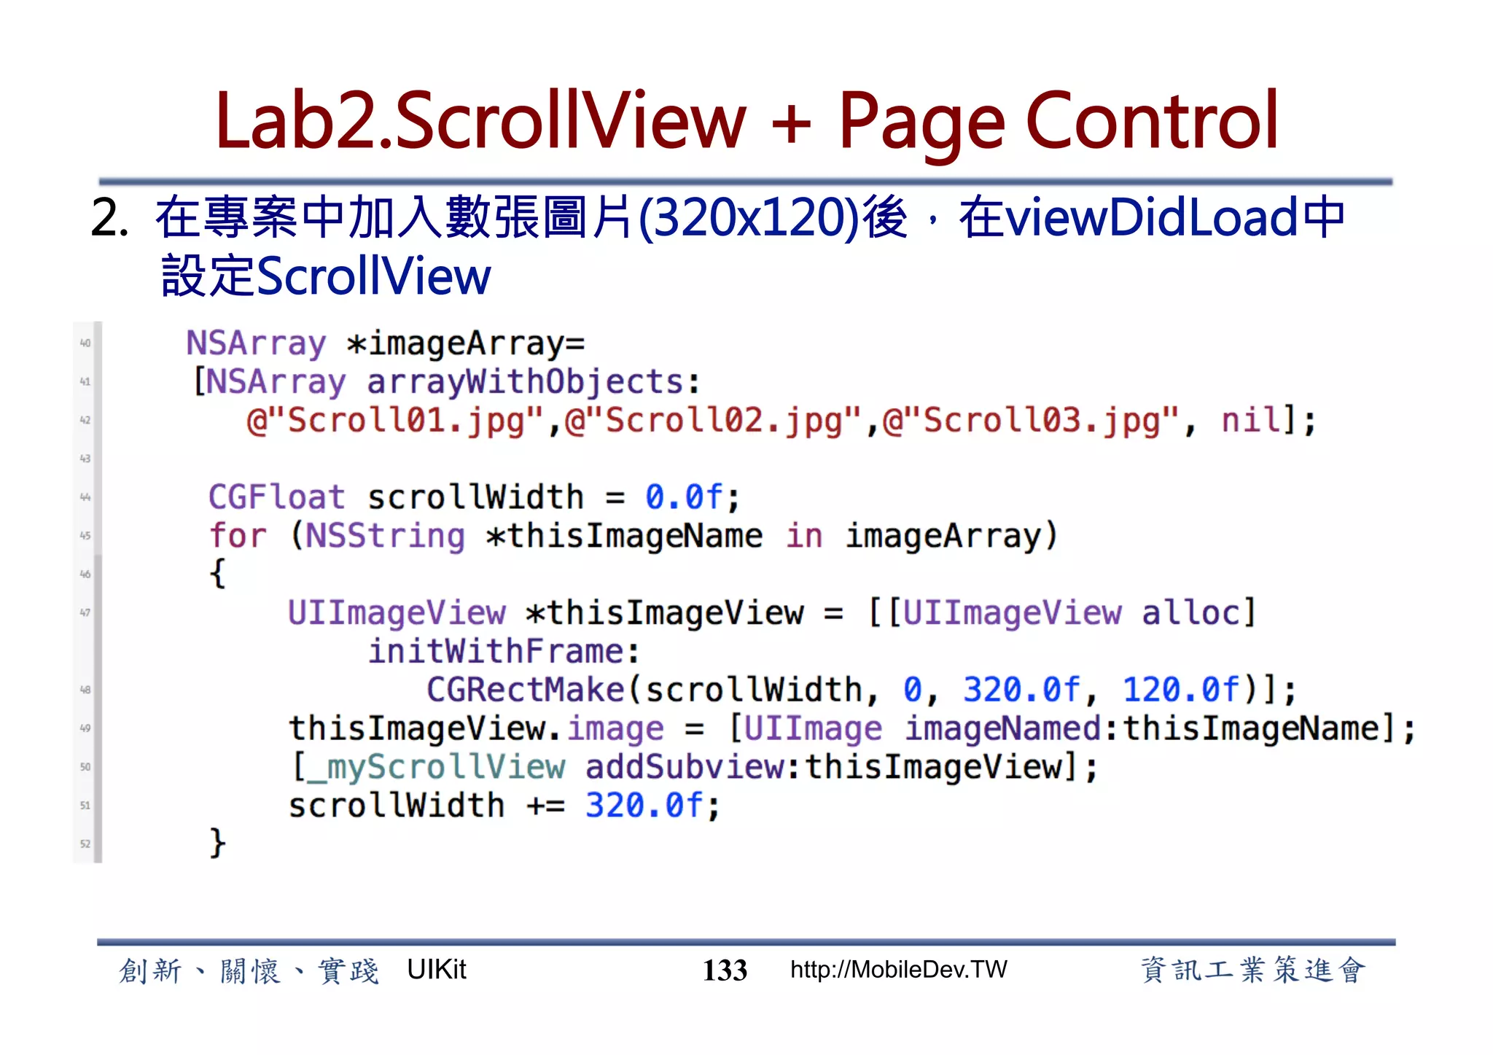Click the scrollWidth += 320.0f line
The width and height of the screenshot is (1493, 1055).
click(504, 806)
